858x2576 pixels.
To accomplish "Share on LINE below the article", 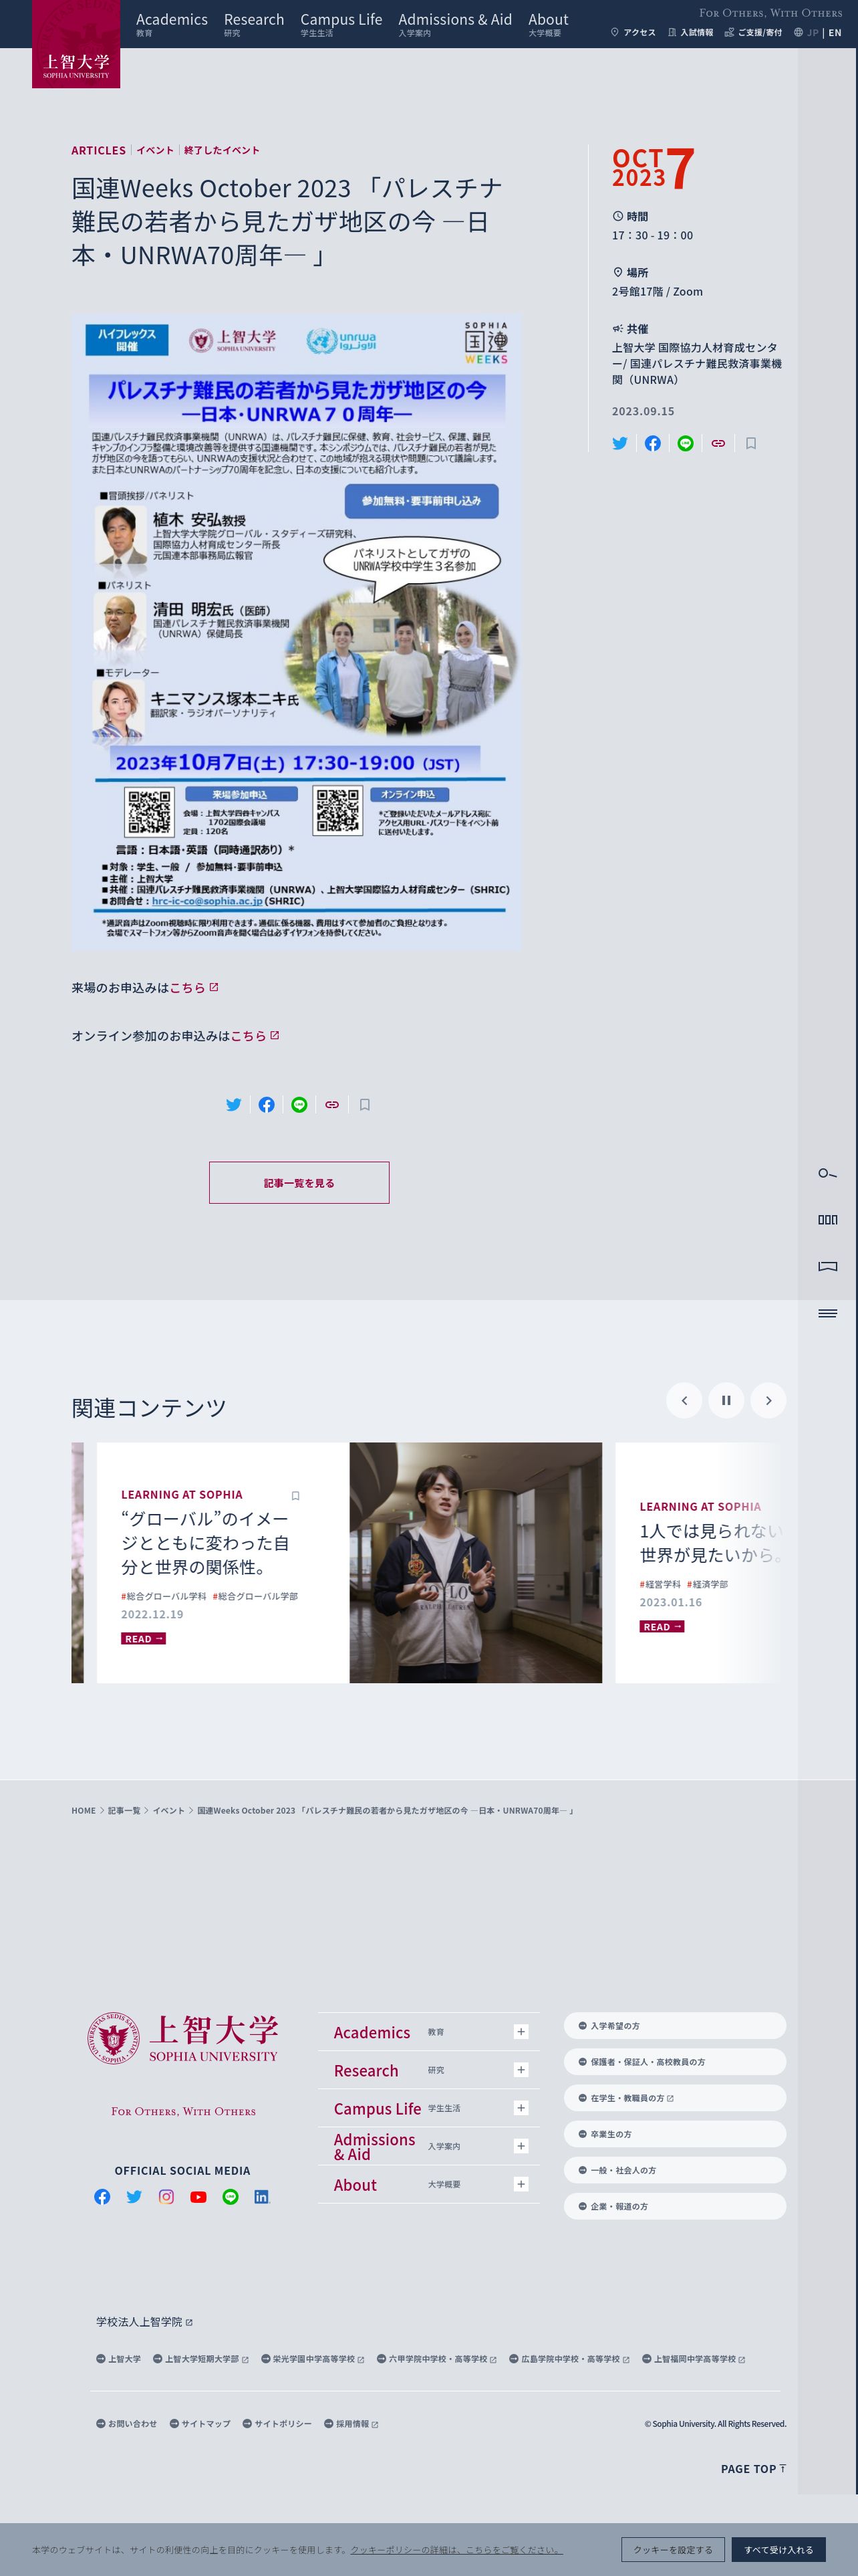I will click(299, 1105).
